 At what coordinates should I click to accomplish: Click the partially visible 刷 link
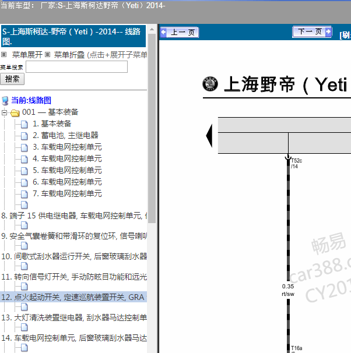click(345, 35)
